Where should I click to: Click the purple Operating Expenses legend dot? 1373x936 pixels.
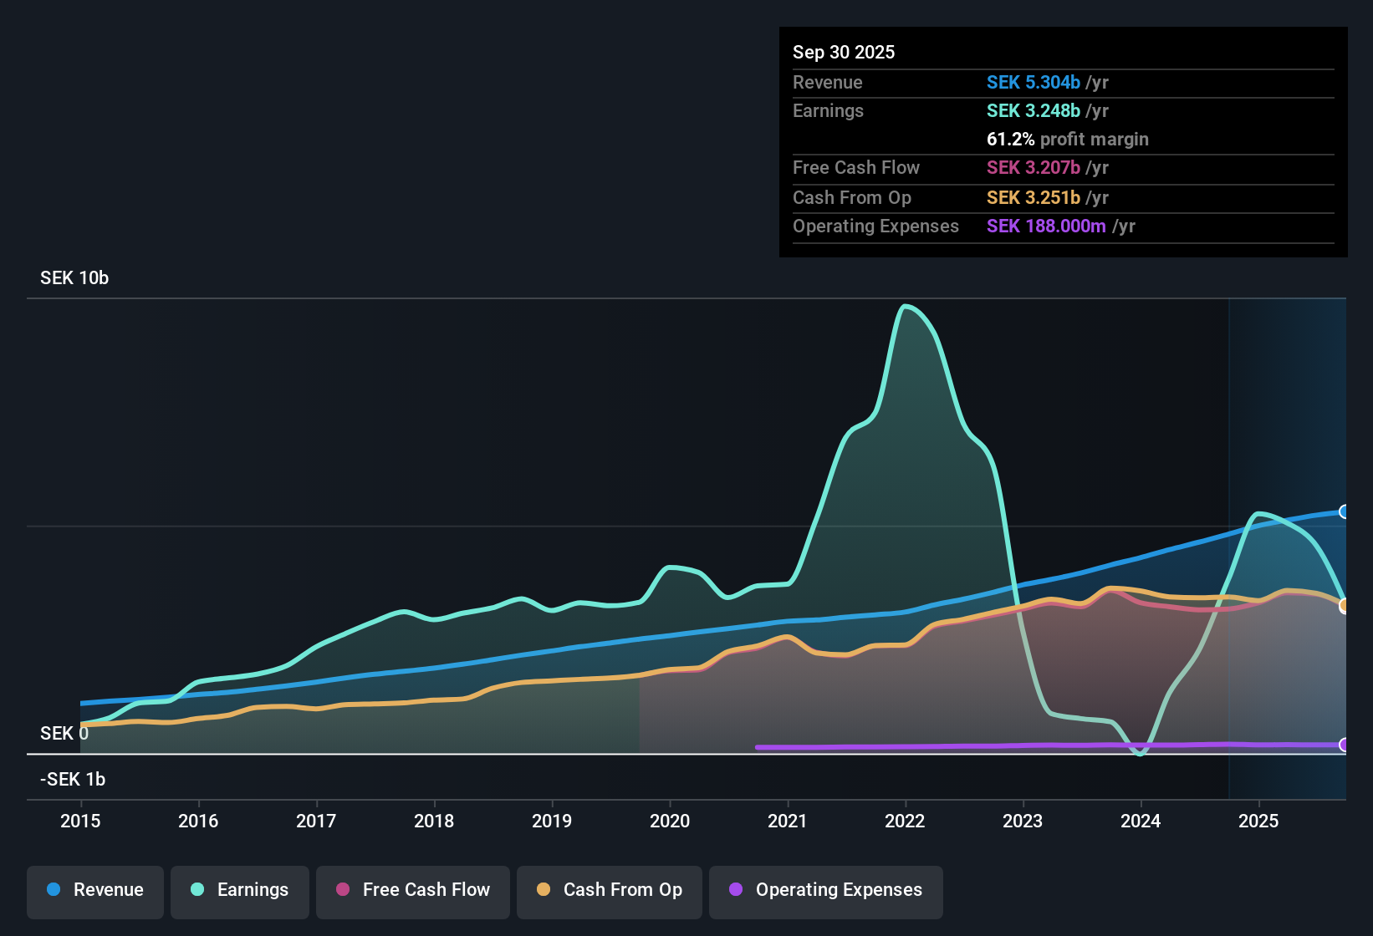(735, 890)
